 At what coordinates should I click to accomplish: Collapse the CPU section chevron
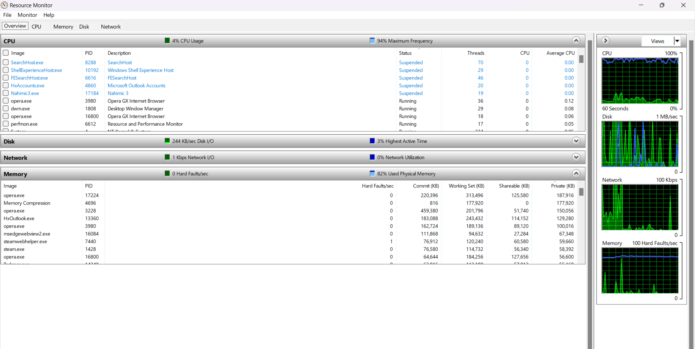click(576, 40)
